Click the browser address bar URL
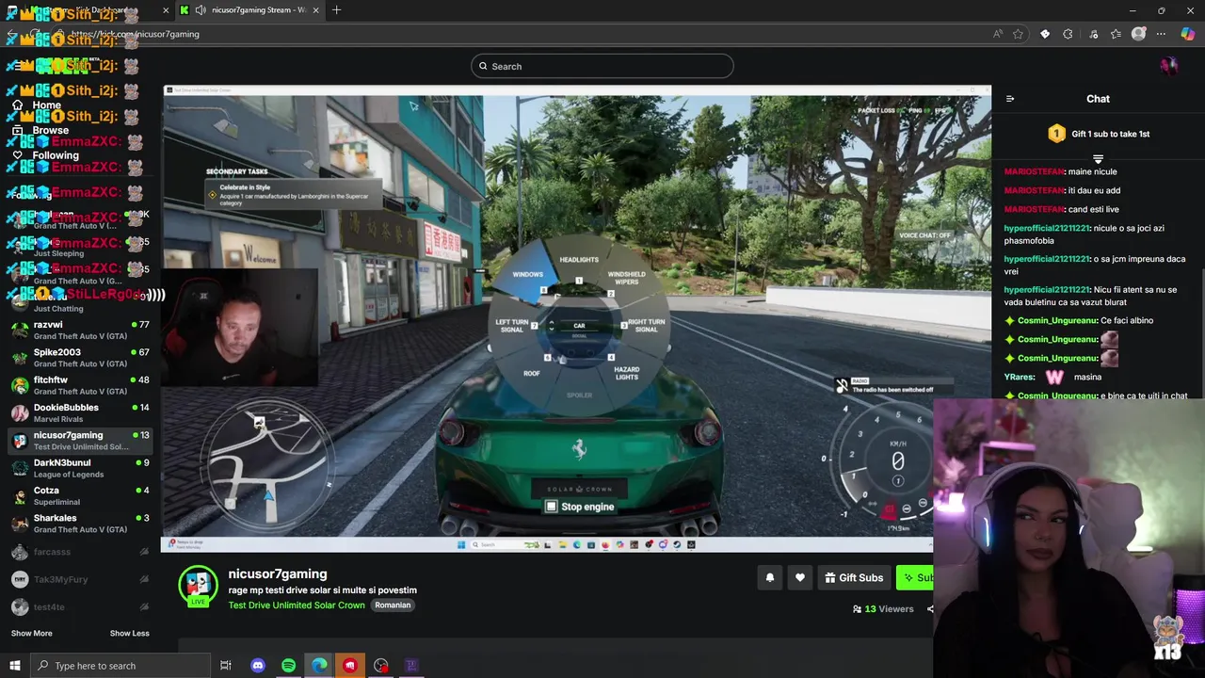This screenshot has width=1205, height=678. [135, 34]
